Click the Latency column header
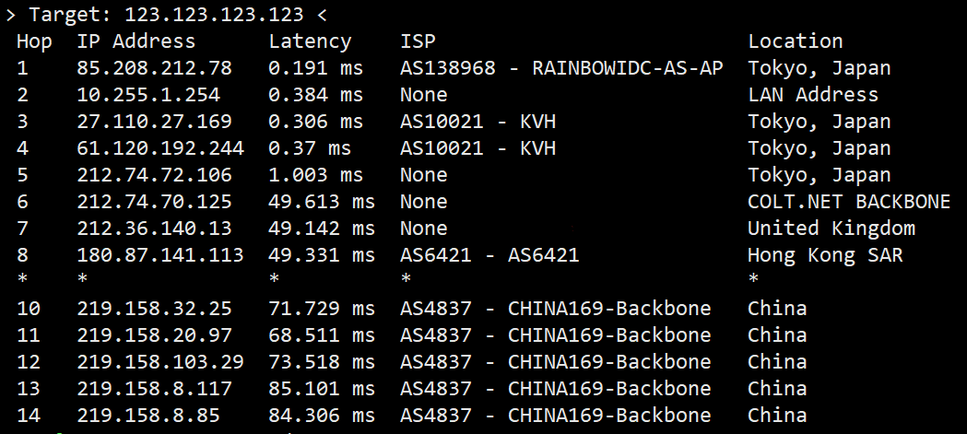The height and width of the screenshot is (434, 967). click(x=310, y=41)
